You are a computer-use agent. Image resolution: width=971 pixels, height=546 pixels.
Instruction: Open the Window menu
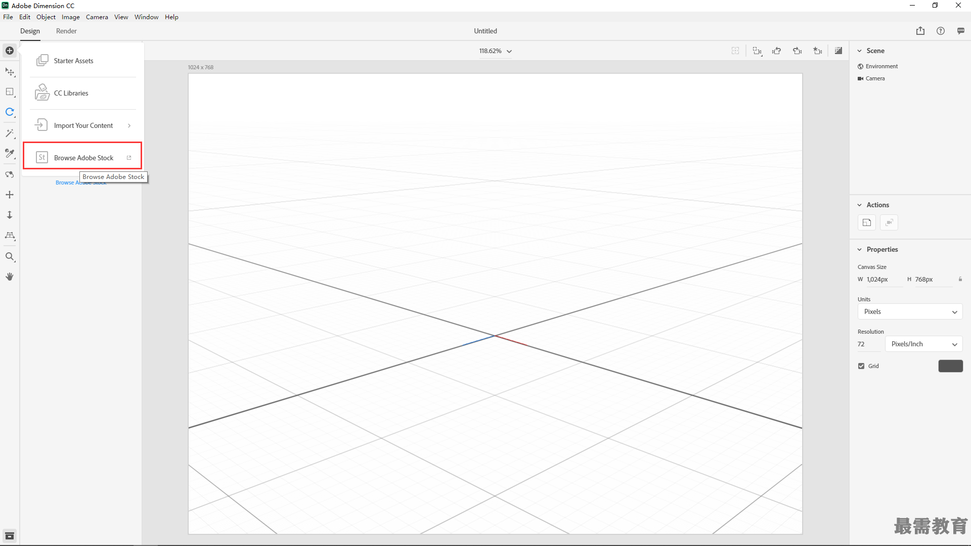[147, 17]
